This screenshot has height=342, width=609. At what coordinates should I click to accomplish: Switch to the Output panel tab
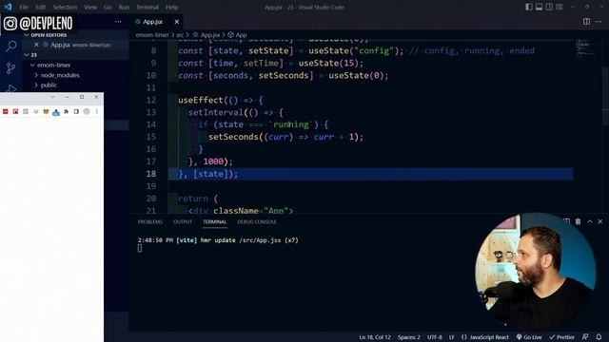(x=183, y=221)
